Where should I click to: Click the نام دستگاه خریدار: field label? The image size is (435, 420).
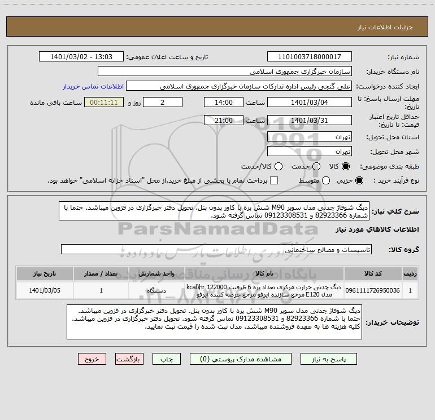pyautogui.click(x=393, y=72)
